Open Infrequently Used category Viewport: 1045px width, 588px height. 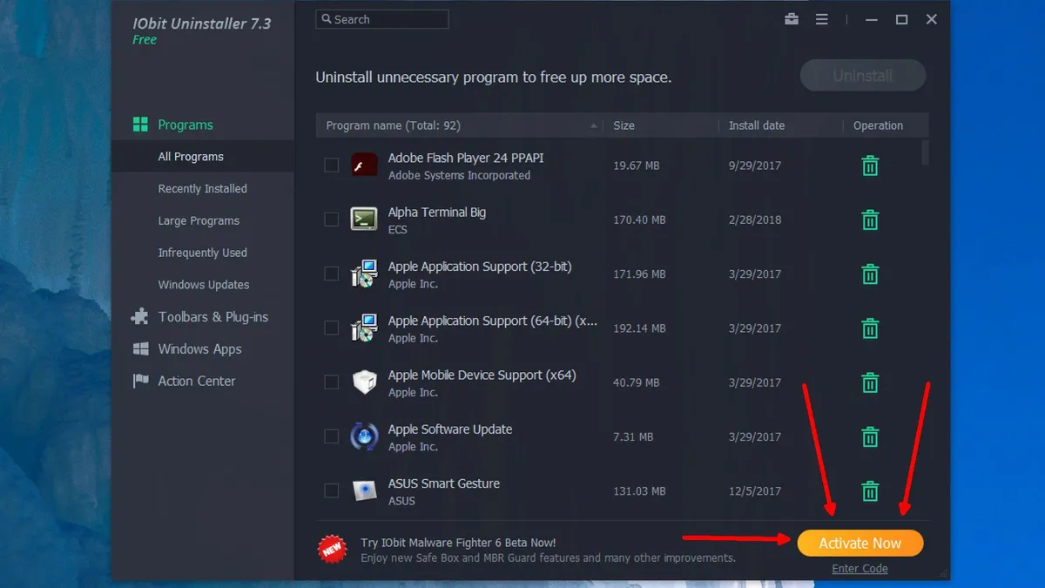click(203, 253)
